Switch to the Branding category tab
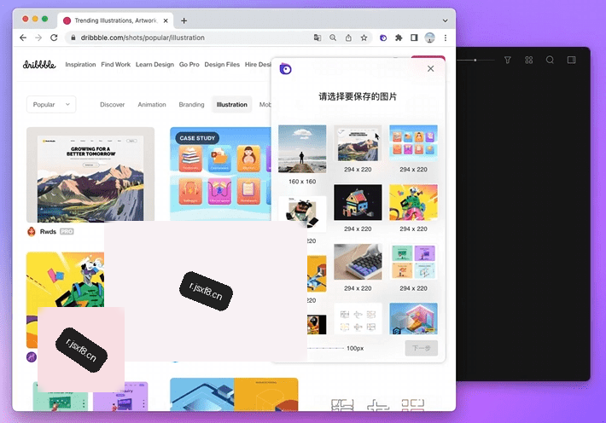This screenshot has height=423, width=606. click(x=191, y=105)
